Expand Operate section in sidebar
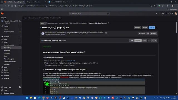 coord(11,73)
